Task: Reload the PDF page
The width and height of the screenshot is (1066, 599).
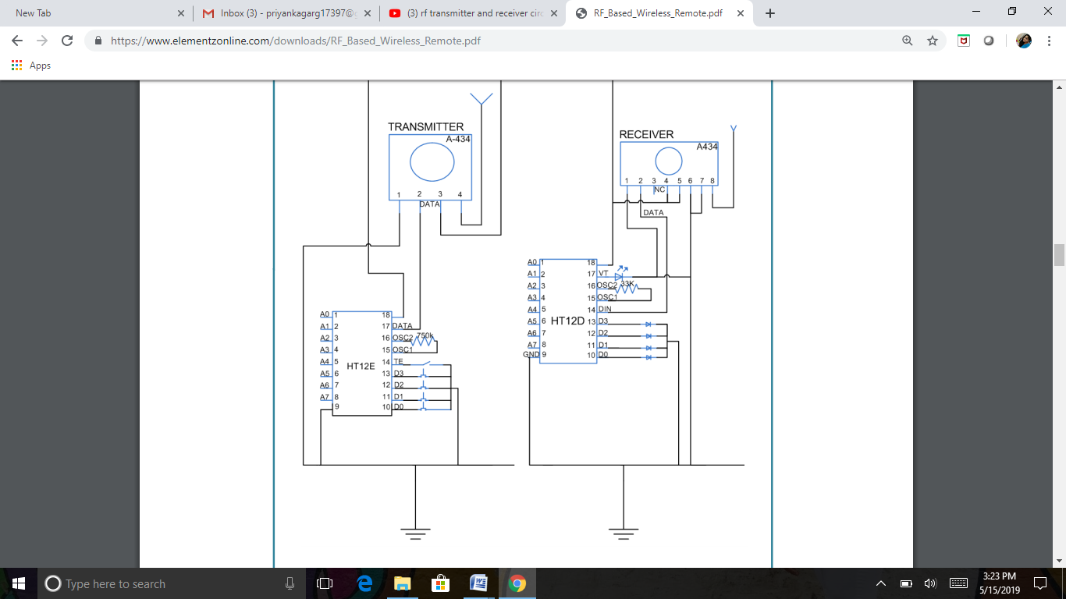Action: (x=67, y=41)
